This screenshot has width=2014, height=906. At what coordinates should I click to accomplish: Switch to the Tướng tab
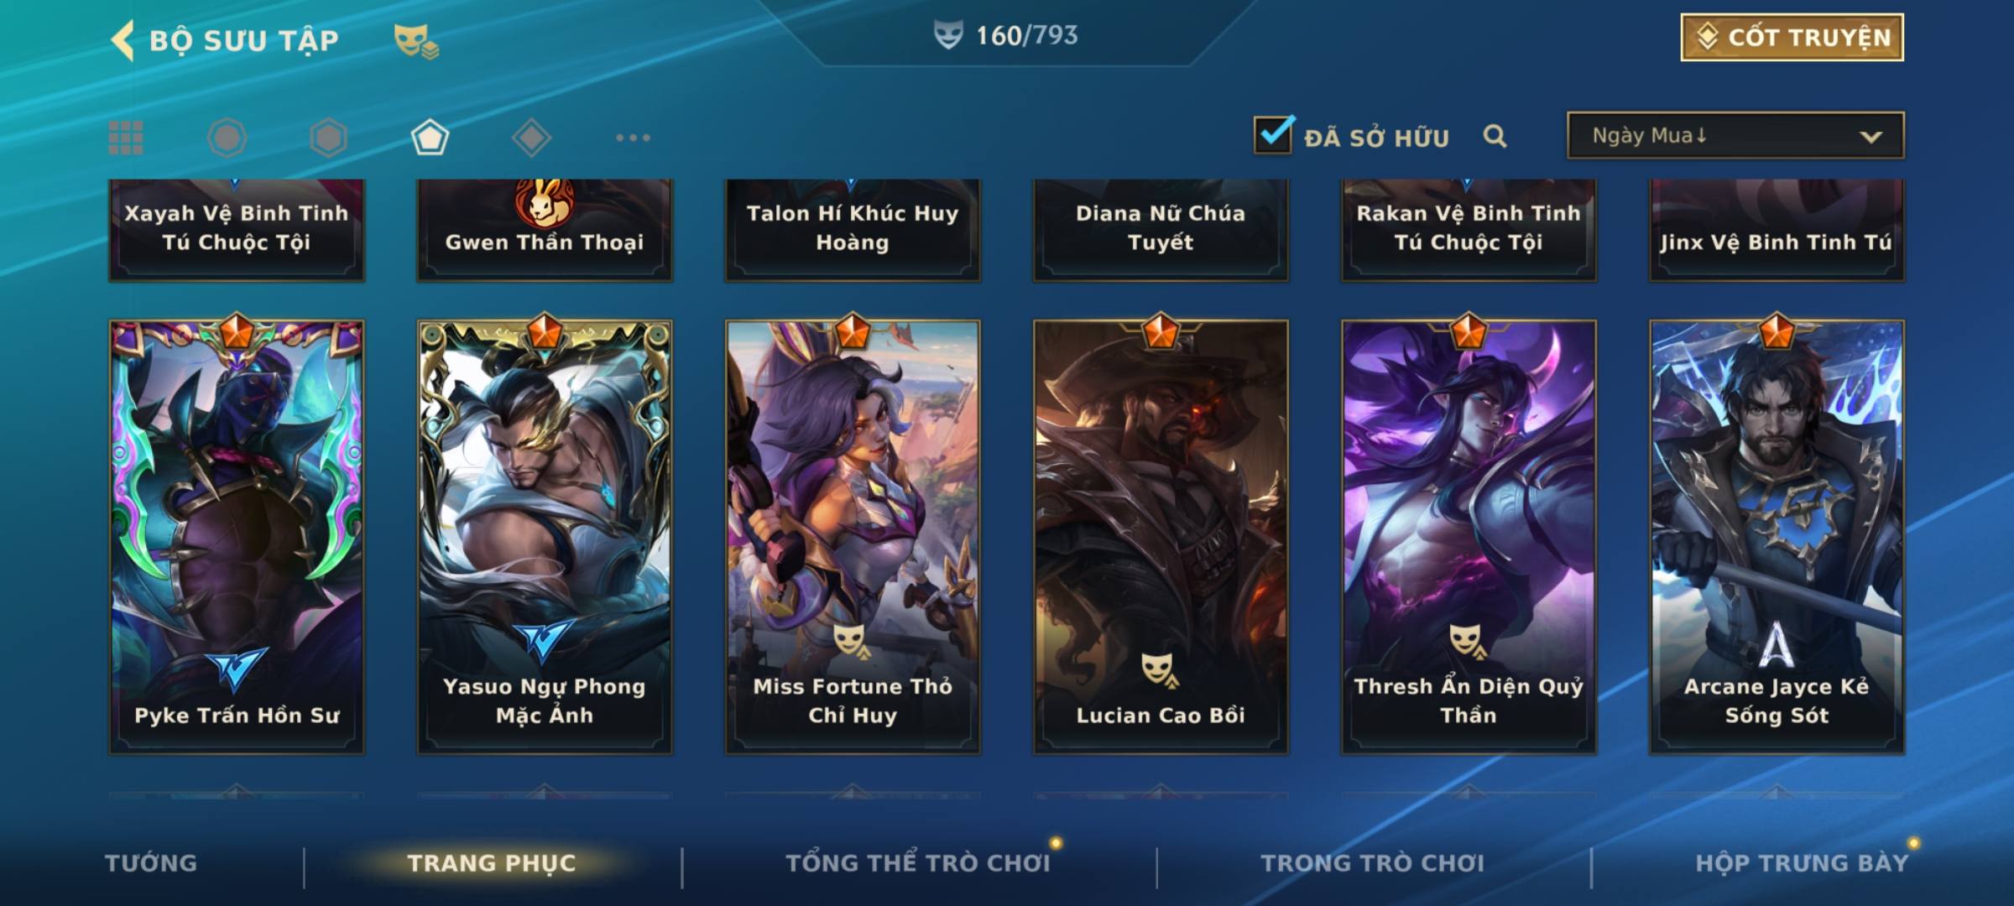(x=151, y=863)
